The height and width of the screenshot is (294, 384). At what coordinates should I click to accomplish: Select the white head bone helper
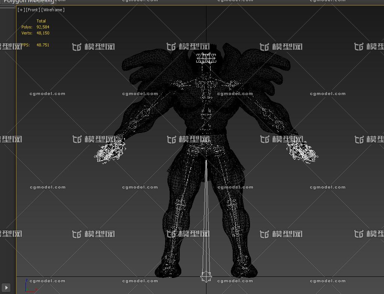(x=206, y=58)
